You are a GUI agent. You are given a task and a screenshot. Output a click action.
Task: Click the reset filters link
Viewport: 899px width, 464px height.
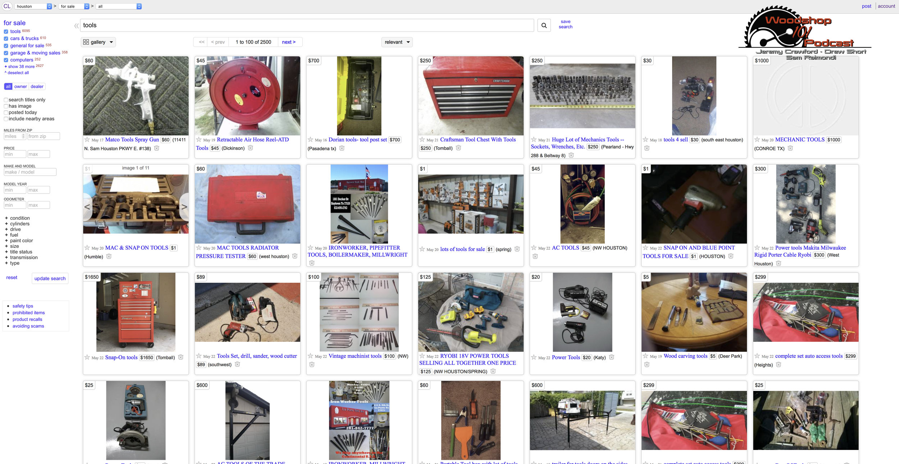point(12,278)
